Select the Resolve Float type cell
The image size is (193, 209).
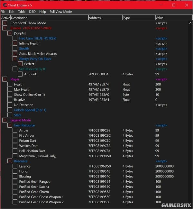pyautogui.click(x=126, y=100)
